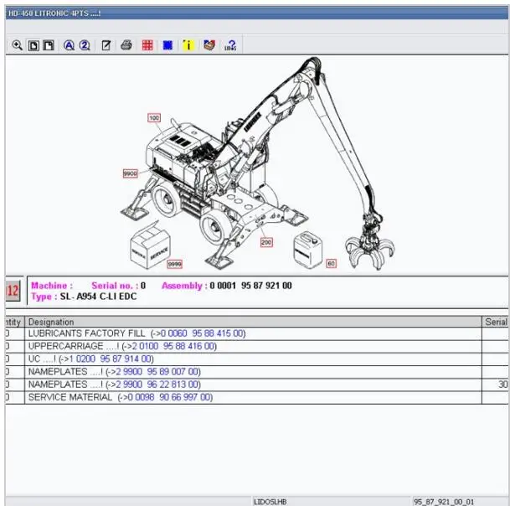This screenshot has height=506, width=510.
Task: Open link 2 0100 95 88 416 00
Action: click(x=173, y=346)
